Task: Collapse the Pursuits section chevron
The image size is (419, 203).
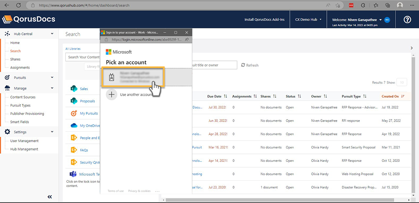Action: pos(52,78)
